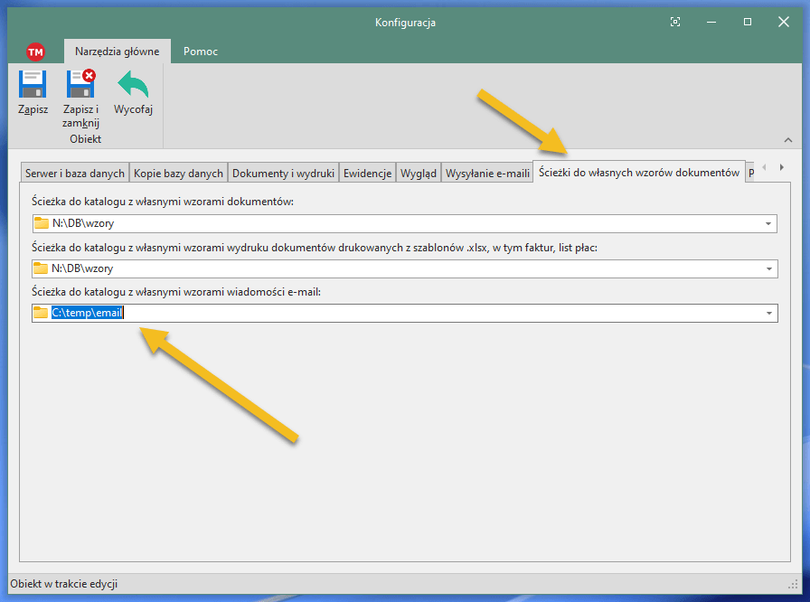Open dropdown for .xlsx print templates path

(768, 268)
